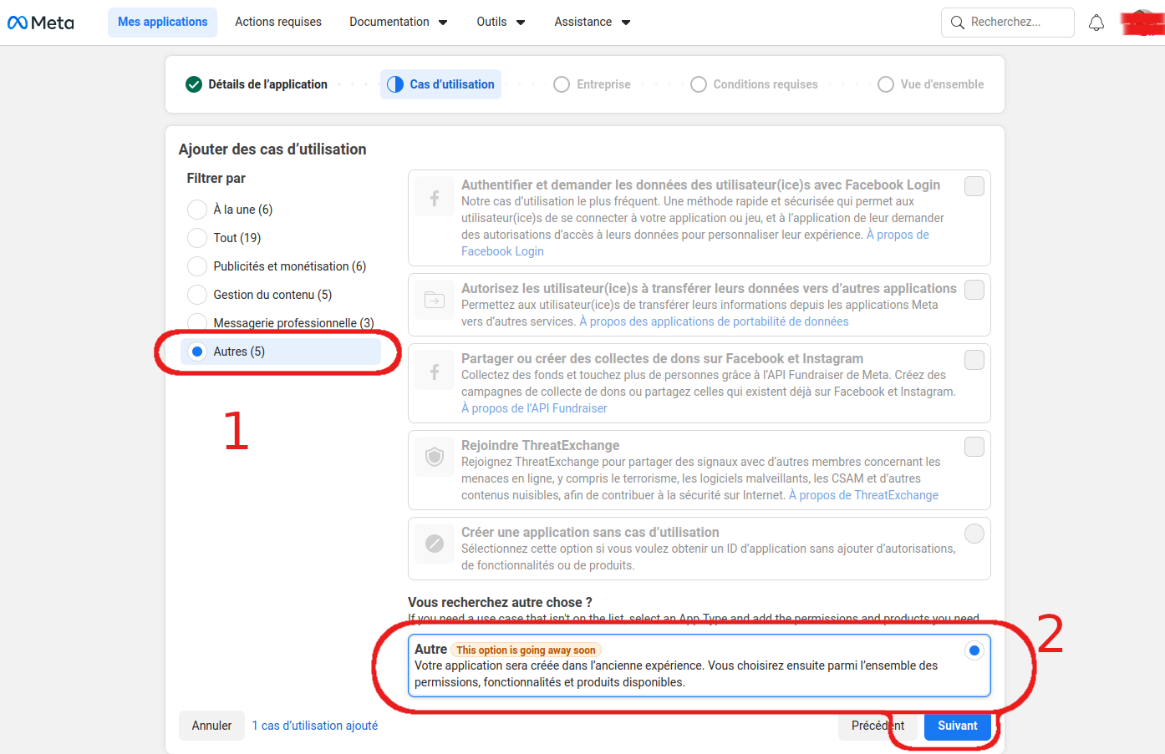Screen dimensions: 1165x754
Task: Open link about data portability applications
Action: tap(714, 321)
